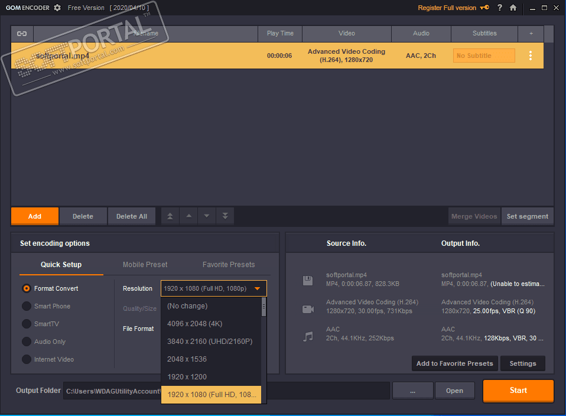Go to the home page icon
The width and height of the screenshot is (566, 416).
[513, 8]
